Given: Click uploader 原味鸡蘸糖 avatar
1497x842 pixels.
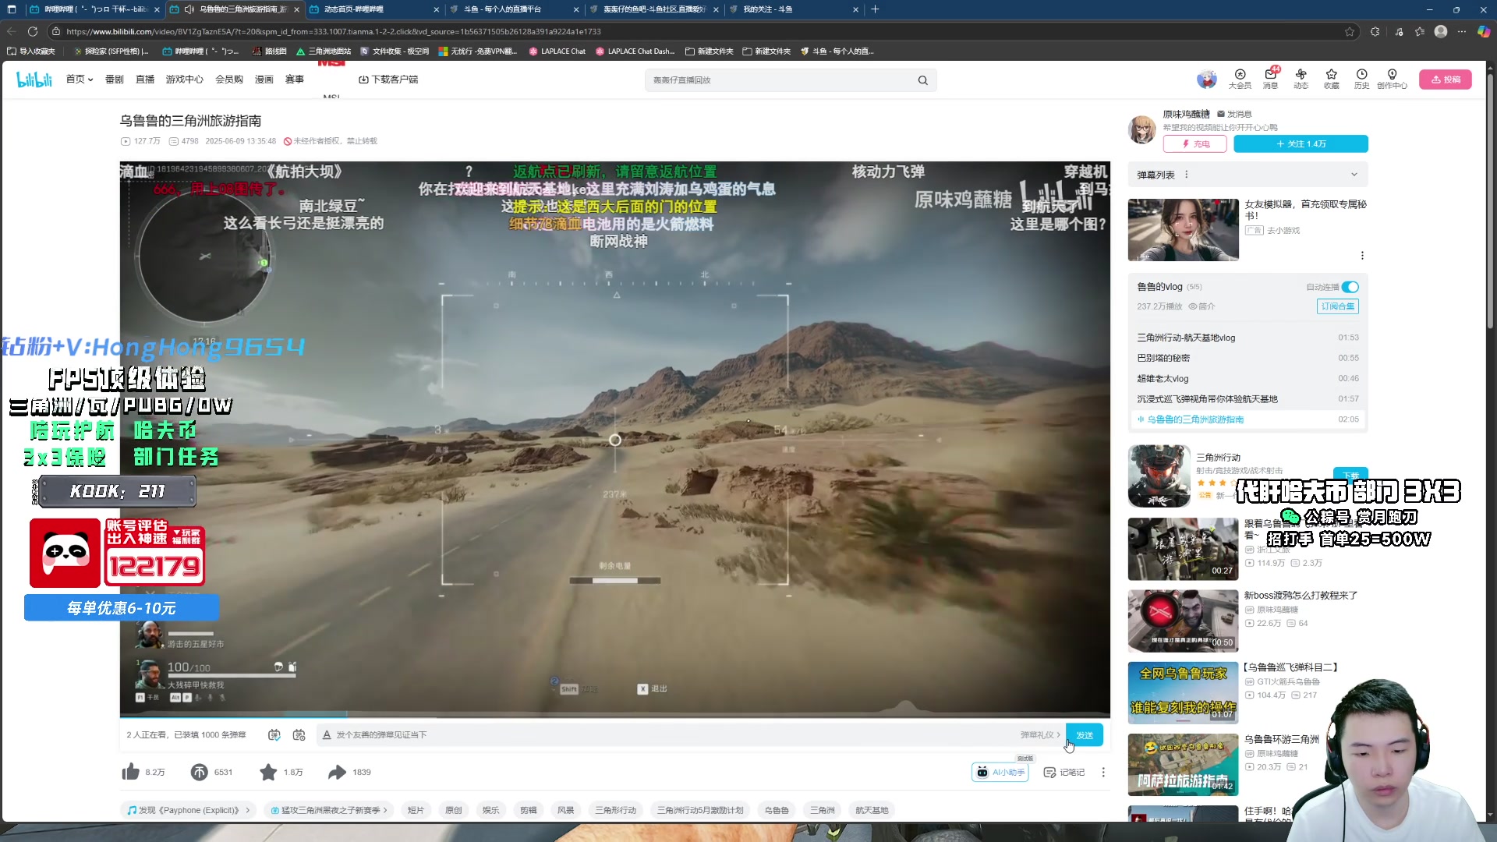Looking at the screenshot, I should [x=1142, y=129].
